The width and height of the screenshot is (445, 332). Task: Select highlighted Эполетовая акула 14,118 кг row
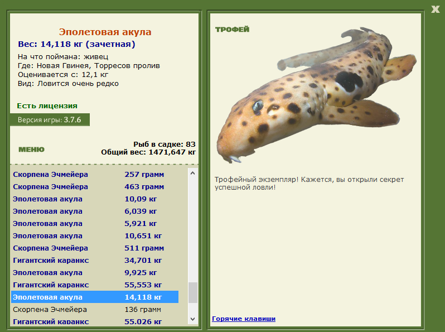pyautogui.click(x=95, y=297)
